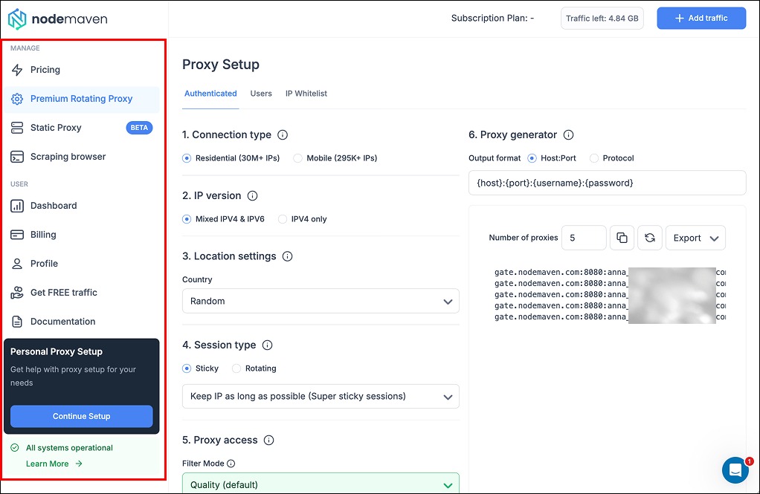Choose the IPV4 only radio option
The image size is (760, 494).
[x=283, y=219]
